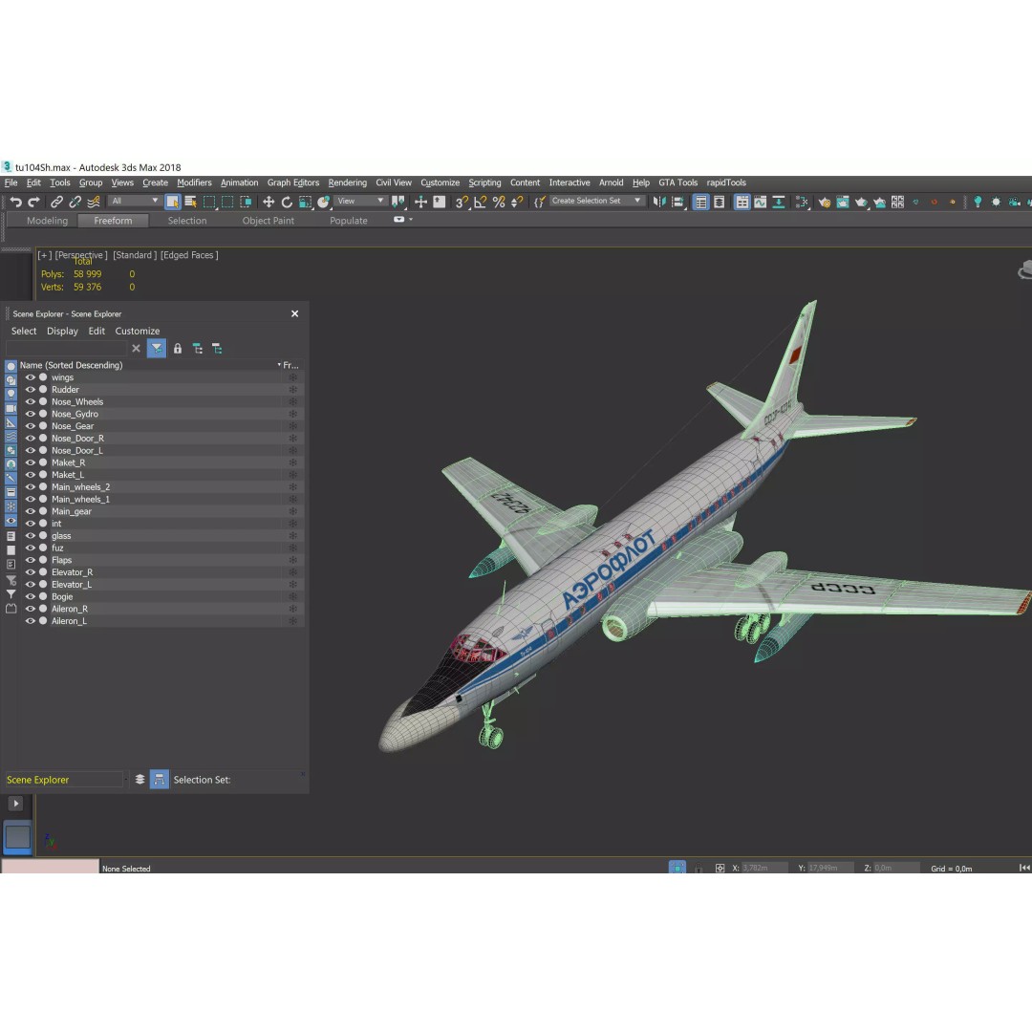Expand the ribbon options arrow after Populate
The image size is (1032, 1032).
point(411,219)
